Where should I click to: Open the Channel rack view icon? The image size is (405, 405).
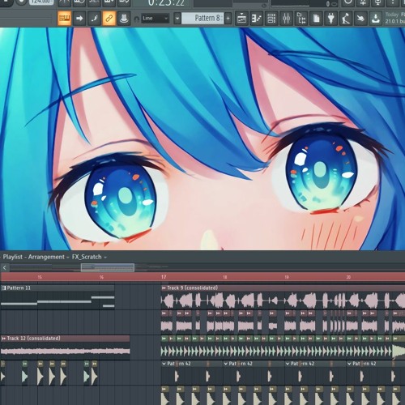click(271, 19)
